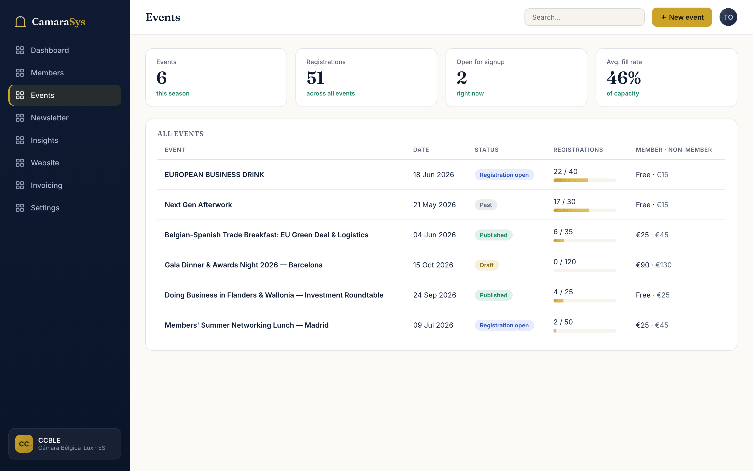Click the Invoicing grid icon in sidebar
The width and height of the screenshot is (753, 471).
tap(20, 185)
